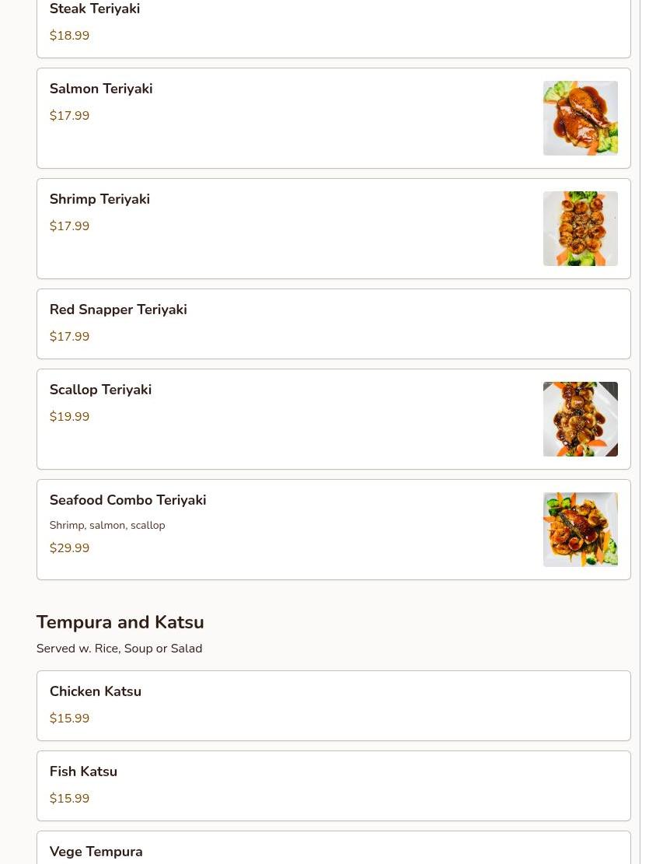Choose the Shrimp Teriyaki item title
Image resolution: width=656 pixels, height=864 pixels.
coord(99,199)
